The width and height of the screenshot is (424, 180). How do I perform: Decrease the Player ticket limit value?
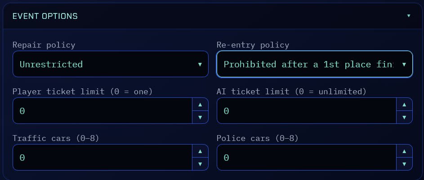[200, 118]
